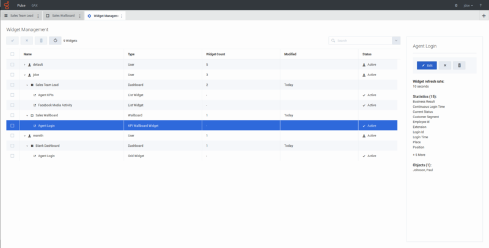Image resolution: width=489 pixels, height=248 pixels.
Task: Click the blue Edit button
Action: coord(427,65)
